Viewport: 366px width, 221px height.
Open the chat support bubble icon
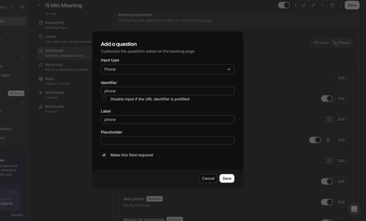click(354, 209)
